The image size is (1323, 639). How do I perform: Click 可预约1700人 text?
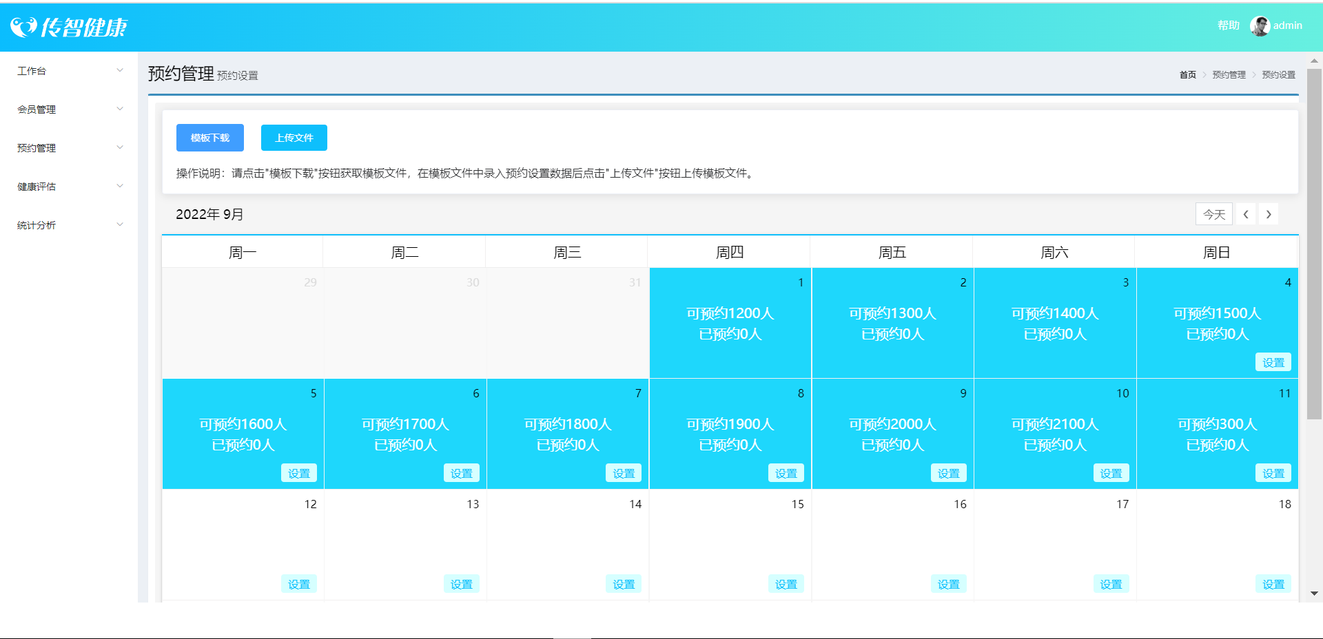[405, 424]
